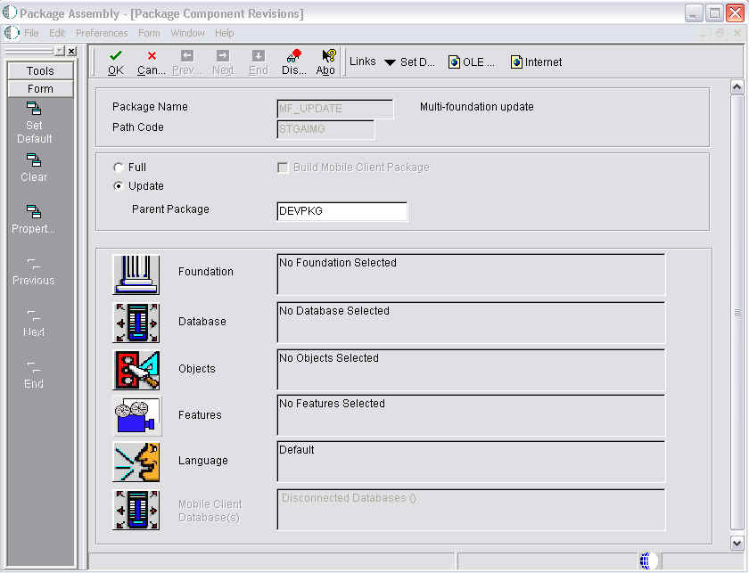Click the Display errors toolbar icon

pyautogui.click(x=293, y=62)
